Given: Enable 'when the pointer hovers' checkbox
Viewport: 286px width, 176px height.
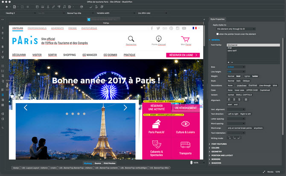Looking at the screenshot, I should pyautogui.click(x=217, y=34).
